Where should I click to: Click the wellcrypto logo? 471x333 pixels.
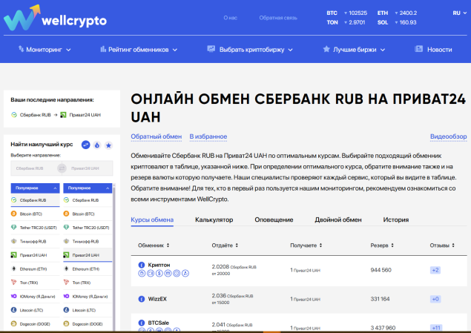pyautogui.click(x=56, y=17)
